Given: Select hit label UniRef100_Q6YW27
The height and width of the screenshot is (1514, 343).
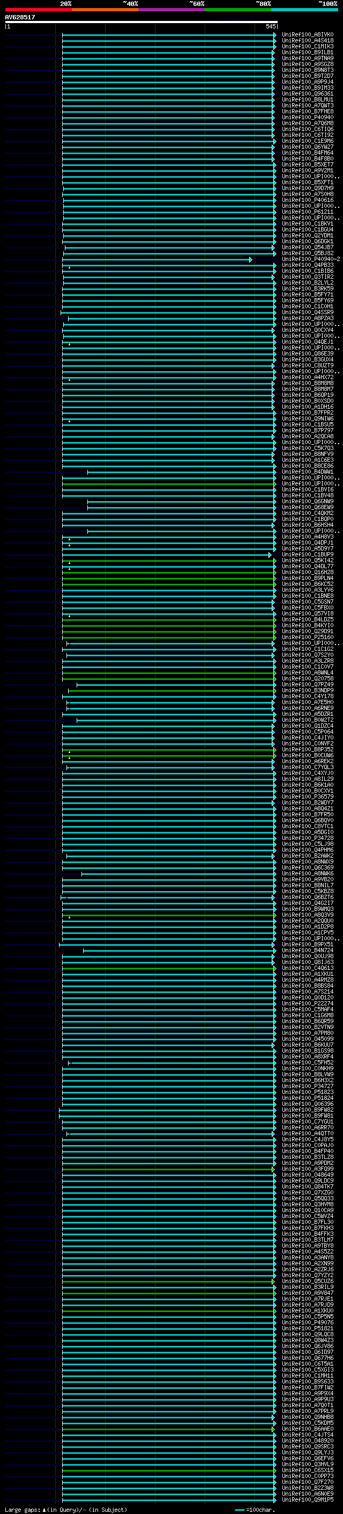Looking at the screenshot, I should pos(308,147).
